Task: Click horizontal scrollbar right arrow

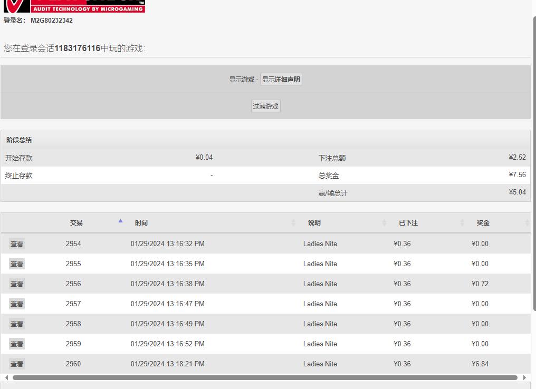Action: (x=525, y=377)
